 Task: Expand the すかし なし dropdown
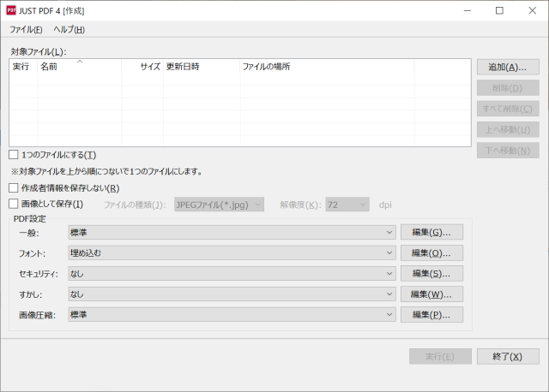232,294
